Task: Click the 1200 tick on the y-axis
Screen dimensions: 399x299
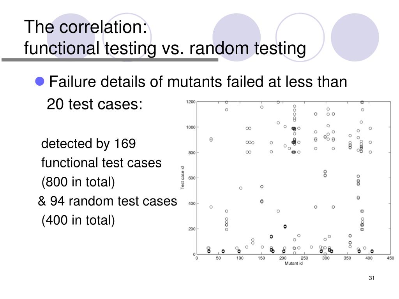Action: (x=191, y=102)
